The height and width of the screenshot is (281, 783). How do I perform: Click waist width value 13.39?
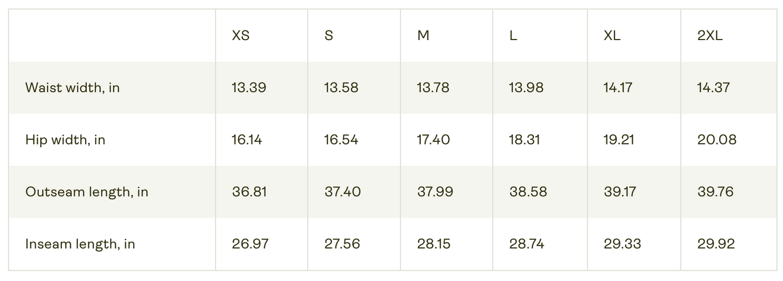[x=249, y=88]
